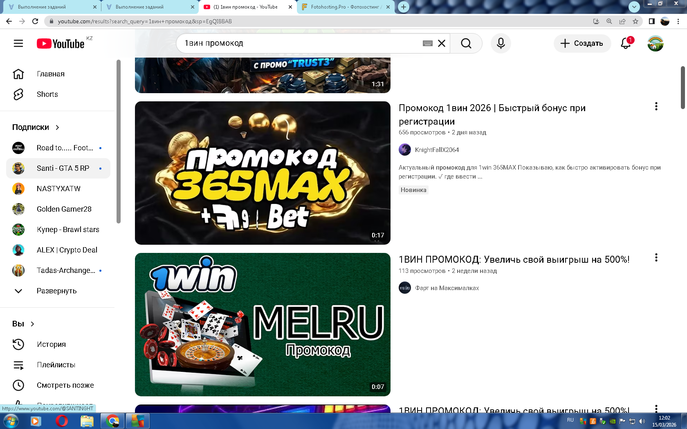The width and height of the screenshot is (687, 429).
Task: Open 'Главная' in the sidebar
Action: coord(58,74)
